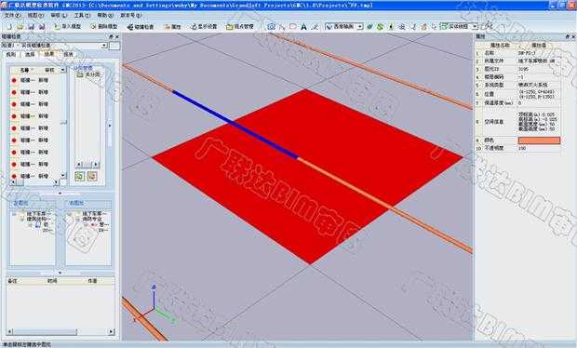The image size is (577, 348).
Task: Open 碰撞检查 from the toolbar
Action: point(141,26)
